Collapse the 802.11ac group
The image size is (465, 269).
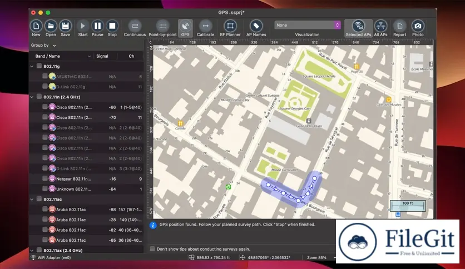pyautogui.click(x=32, y=200)
